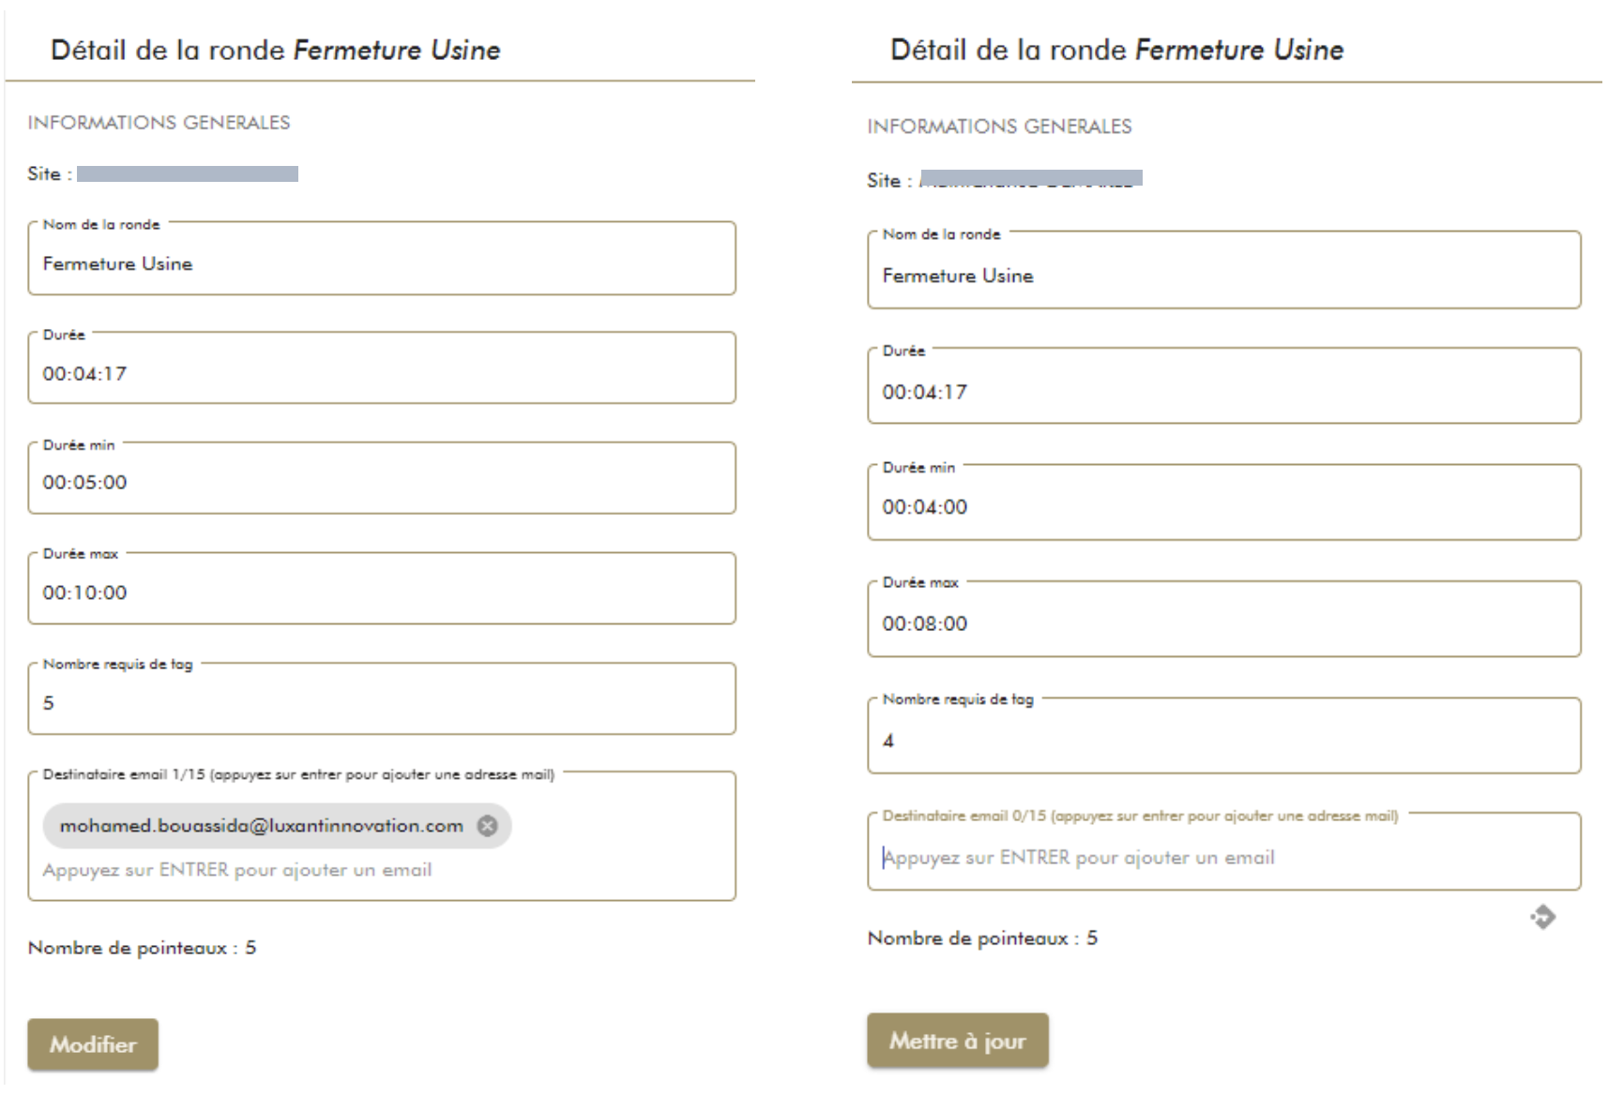
Task: Click the gray diamond arrow icon below the email field
Action: [x=1543, y=917]
